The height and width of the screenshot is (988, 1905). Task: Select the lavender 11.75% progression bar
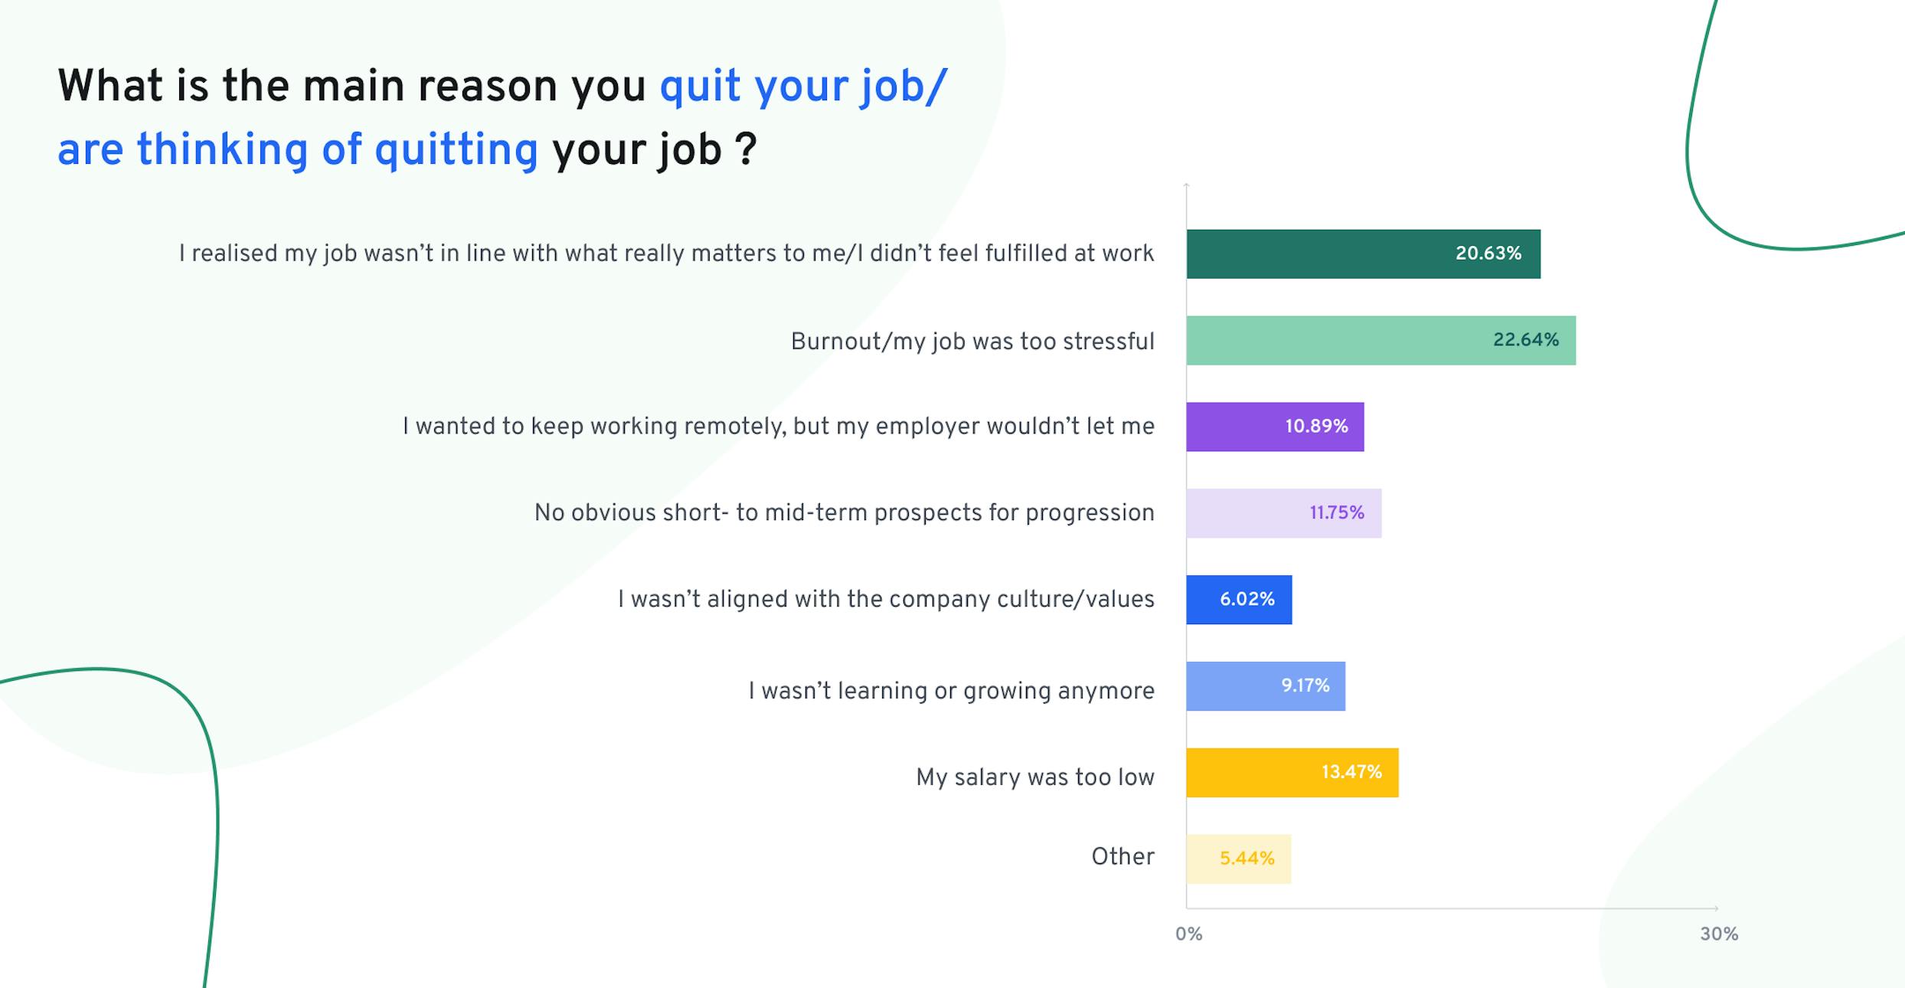[x=1283, y=513]
